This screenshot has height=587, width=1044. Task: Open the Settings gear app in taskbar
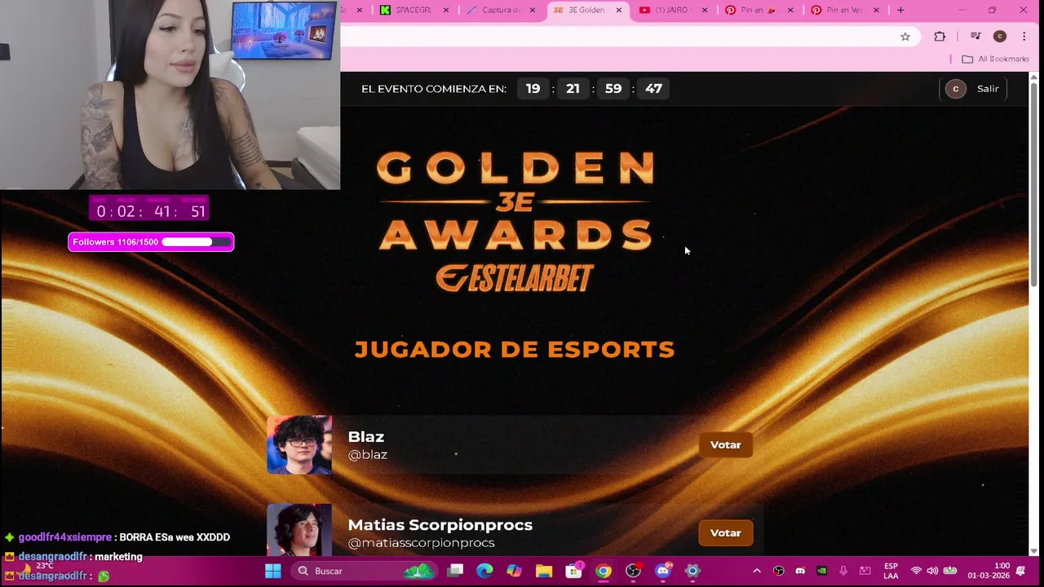[x=692, y=571]
